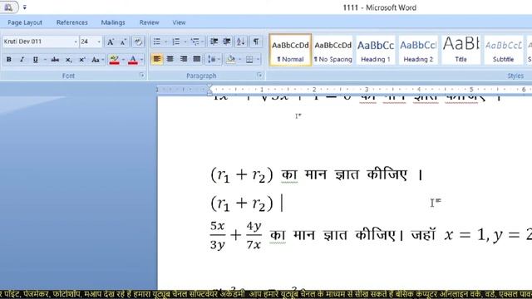The height and width of the screenshot is (299, 532).
Task: Expand bullet library dropdown arrow
Action: pyautogui.click(x=166, y=42)
